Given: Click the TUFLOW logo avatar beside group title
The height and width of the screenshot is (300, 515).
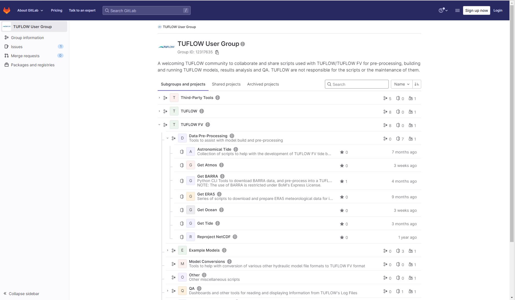Looking at the screenshot, I should pos(166,47).
